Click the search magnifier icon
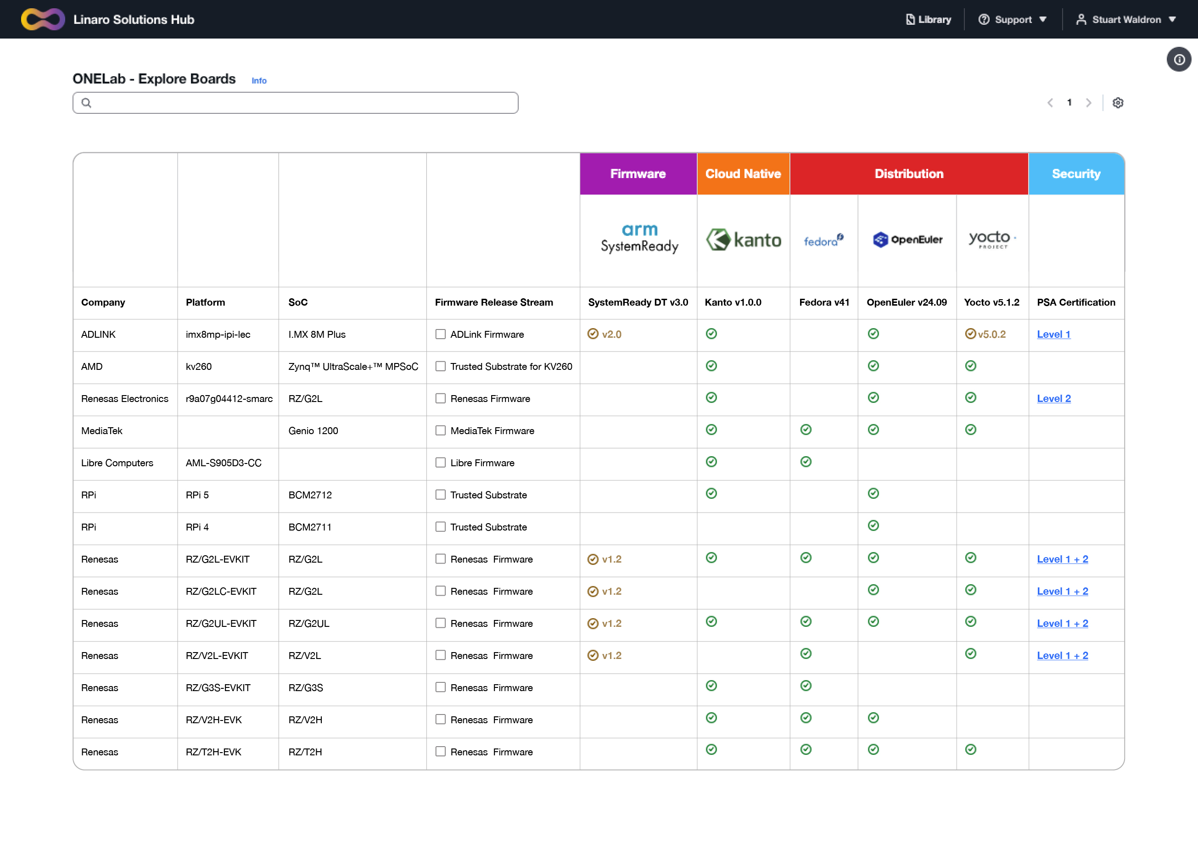This screenshot has height=843, width=1198. tap(87, 103)
